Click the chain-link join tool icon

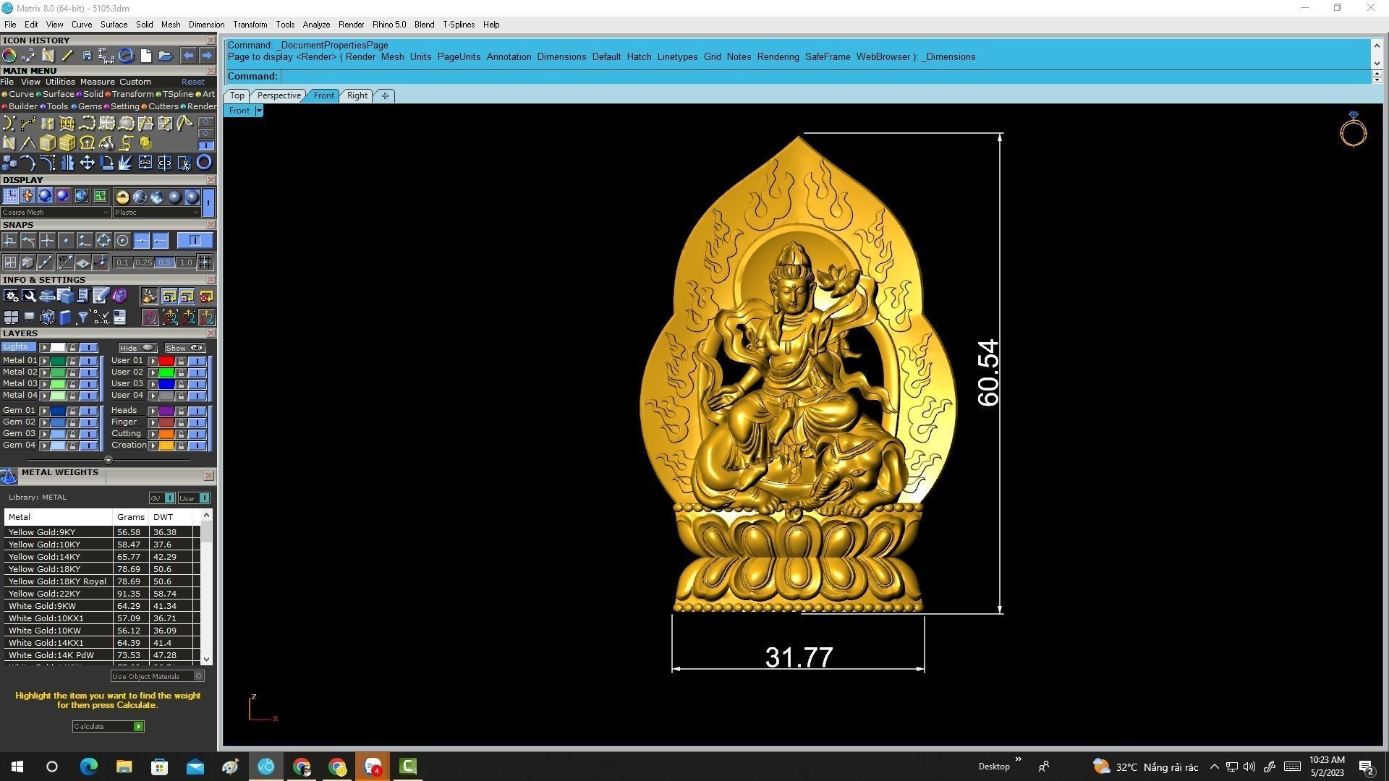pyautogui.click(x=145, y=163)
